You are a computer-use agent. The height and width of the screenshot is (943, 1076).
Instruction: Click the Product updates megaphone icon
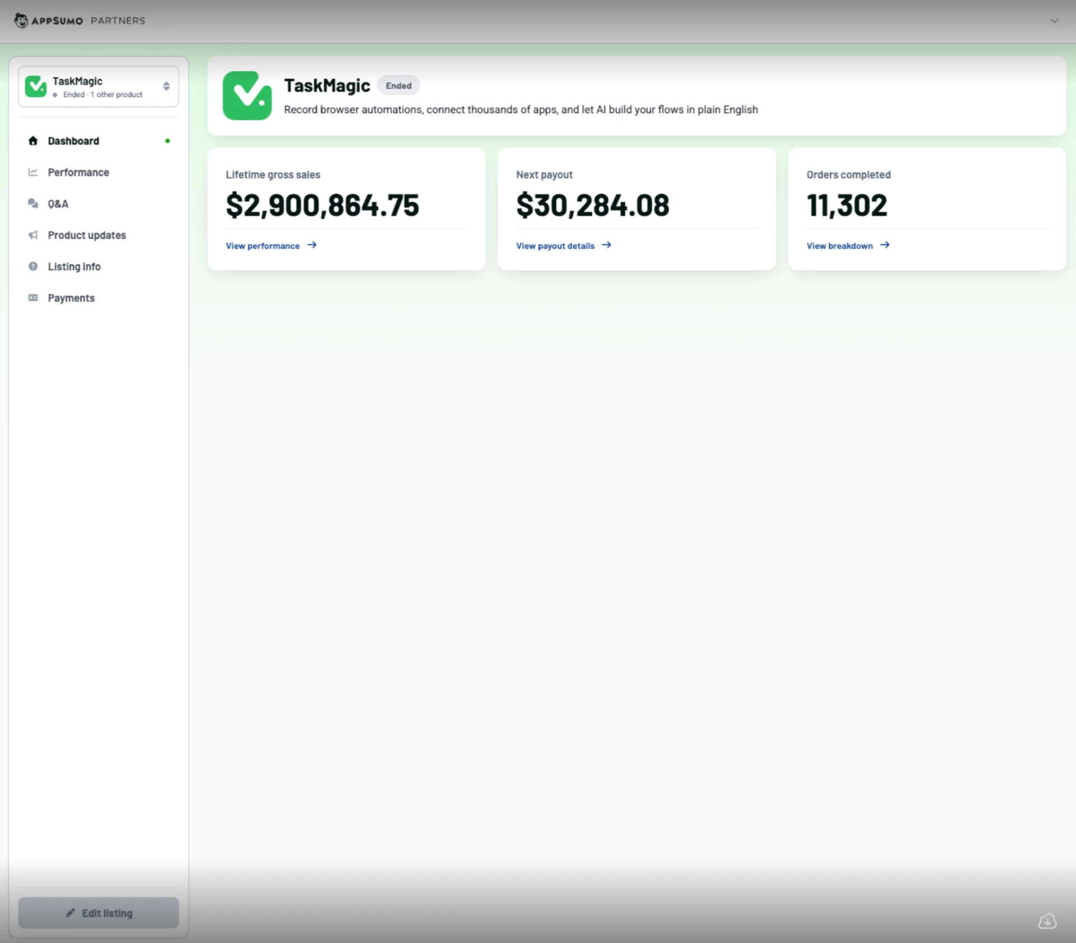(x=33, y=235)
